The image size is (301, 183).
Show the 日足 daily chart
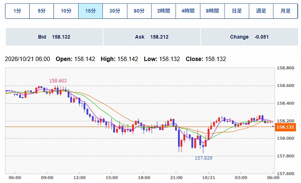click(x=237, y=11)
